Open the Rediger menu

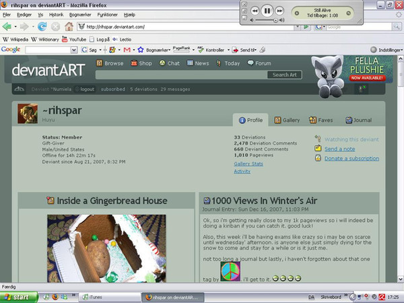point(24,15)
